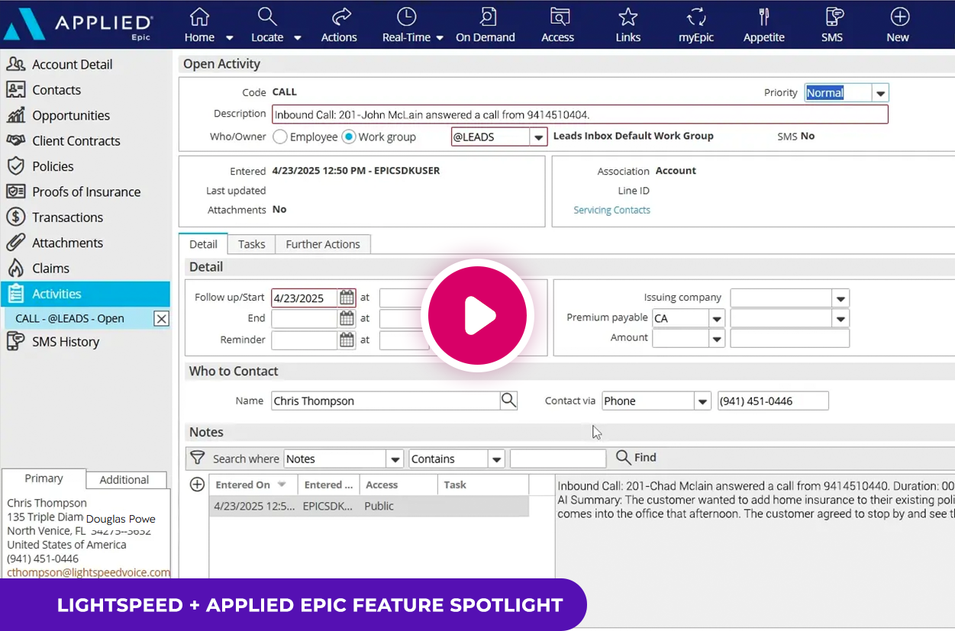Add a note with plus icon
955x631 pixels.
click(x=197, y=485)
